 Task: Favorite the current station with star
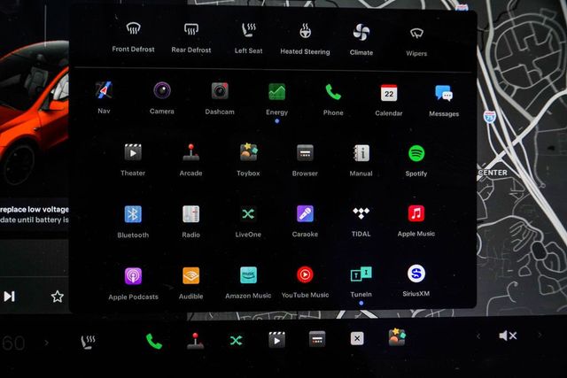tap(57, 297)
